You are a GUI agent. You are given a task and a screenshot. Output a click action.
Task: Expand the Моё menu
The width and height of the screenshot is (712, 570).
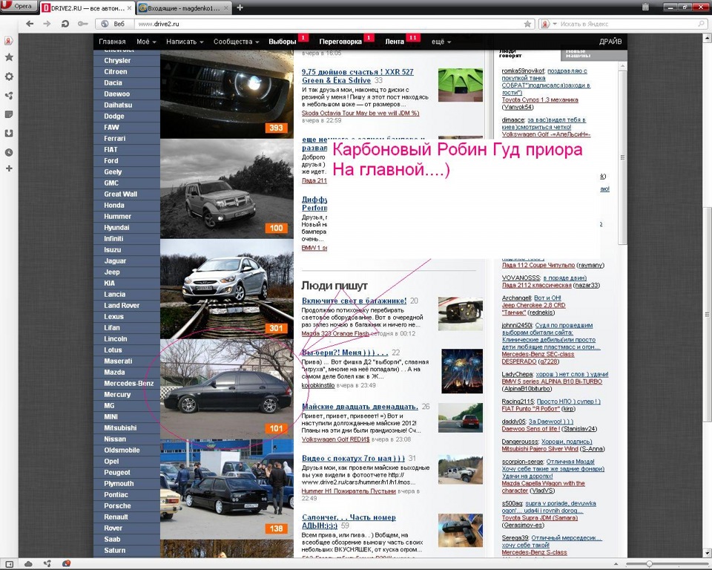[x=146, y=42]
